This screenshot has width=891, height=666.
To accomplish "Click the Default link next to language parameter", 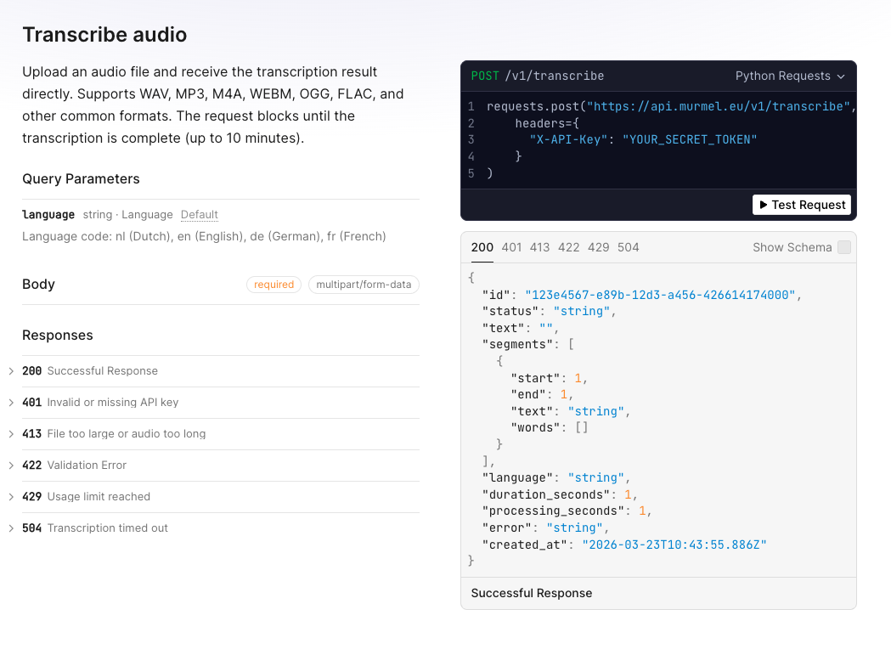I will pos(199,214).
